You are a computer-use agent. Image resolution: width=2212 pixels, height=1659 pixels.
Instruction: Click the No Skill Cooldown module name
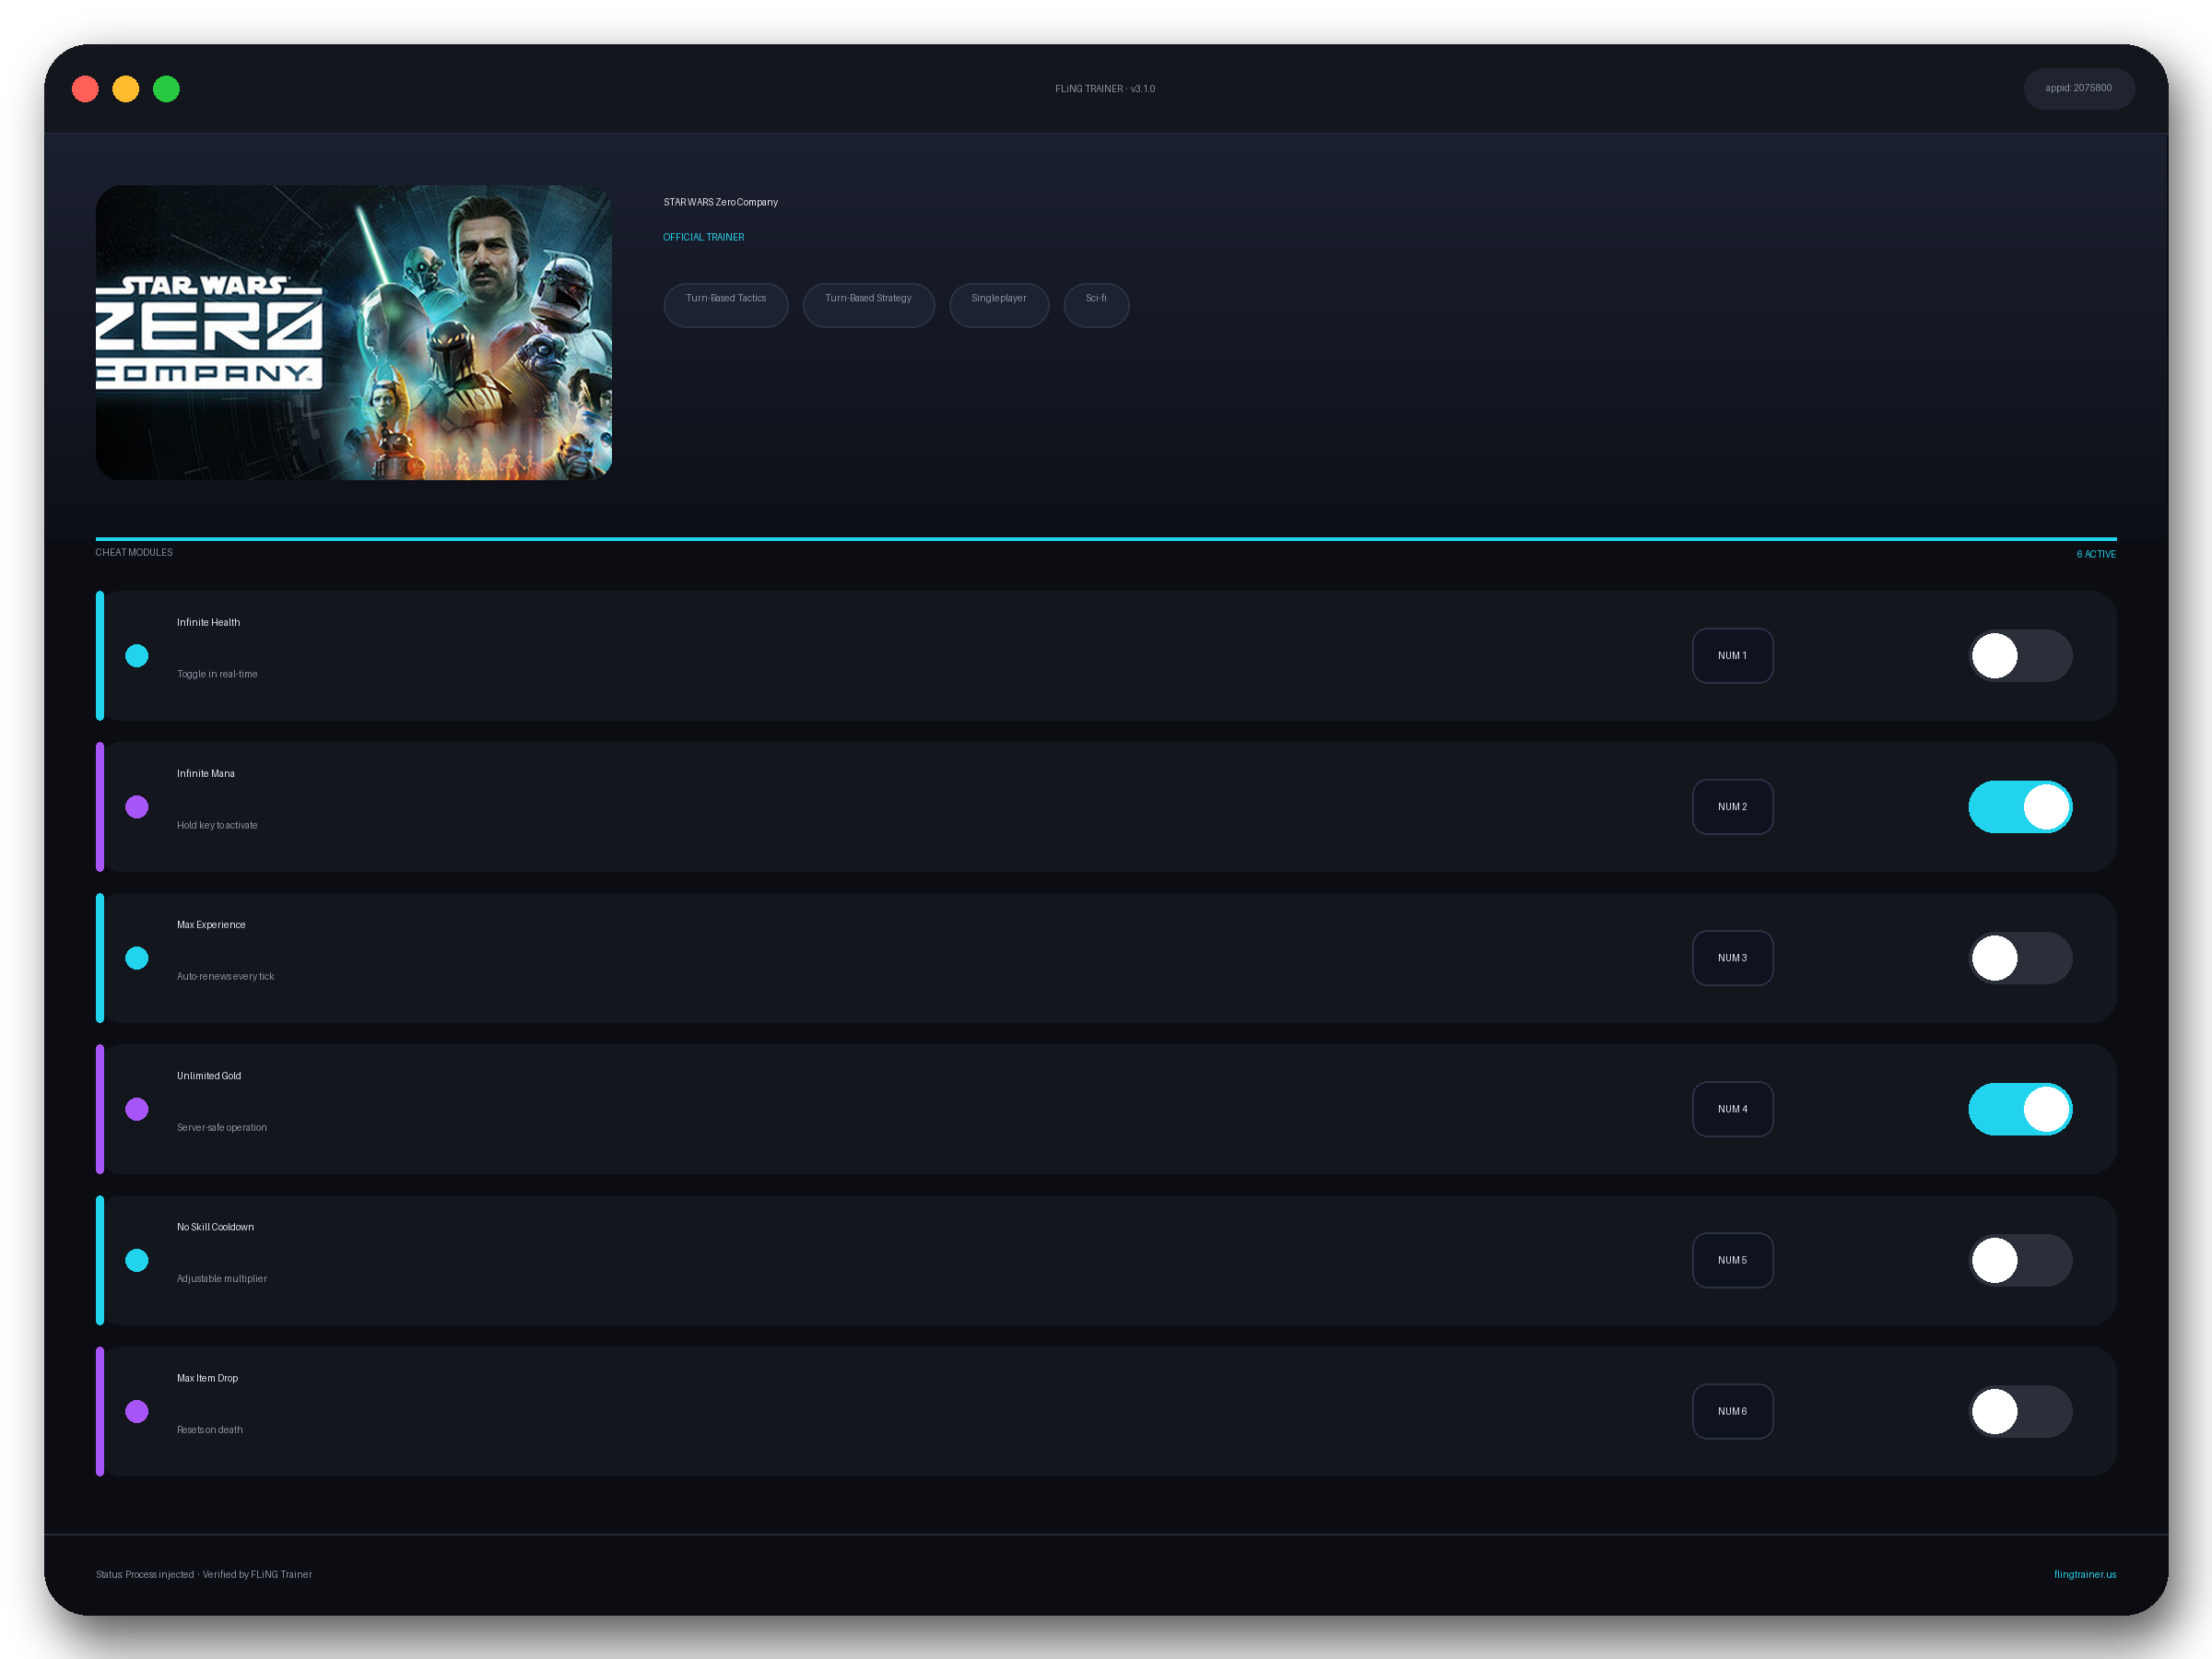(215, 1227)
